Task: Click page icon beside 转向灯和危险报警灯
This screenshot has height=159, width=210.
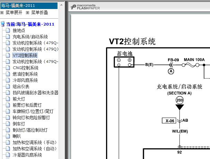Action: 8,118
